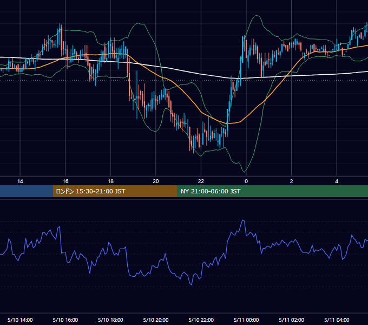Click the 5/11 00:00 time label
The height and width of the screenshot is (325, 368).
[246, 320]
